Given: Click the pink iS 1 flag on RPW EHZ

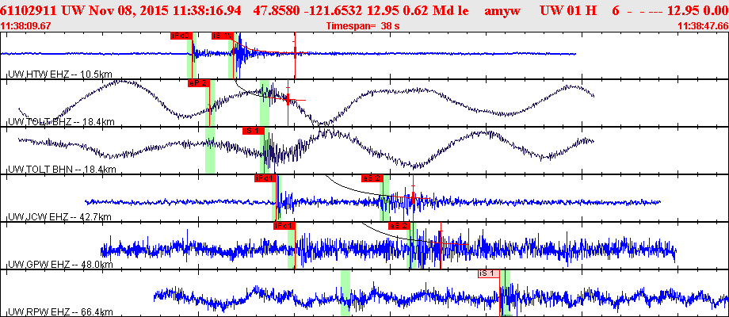Looking at the screenshot, I should [488, 273].
